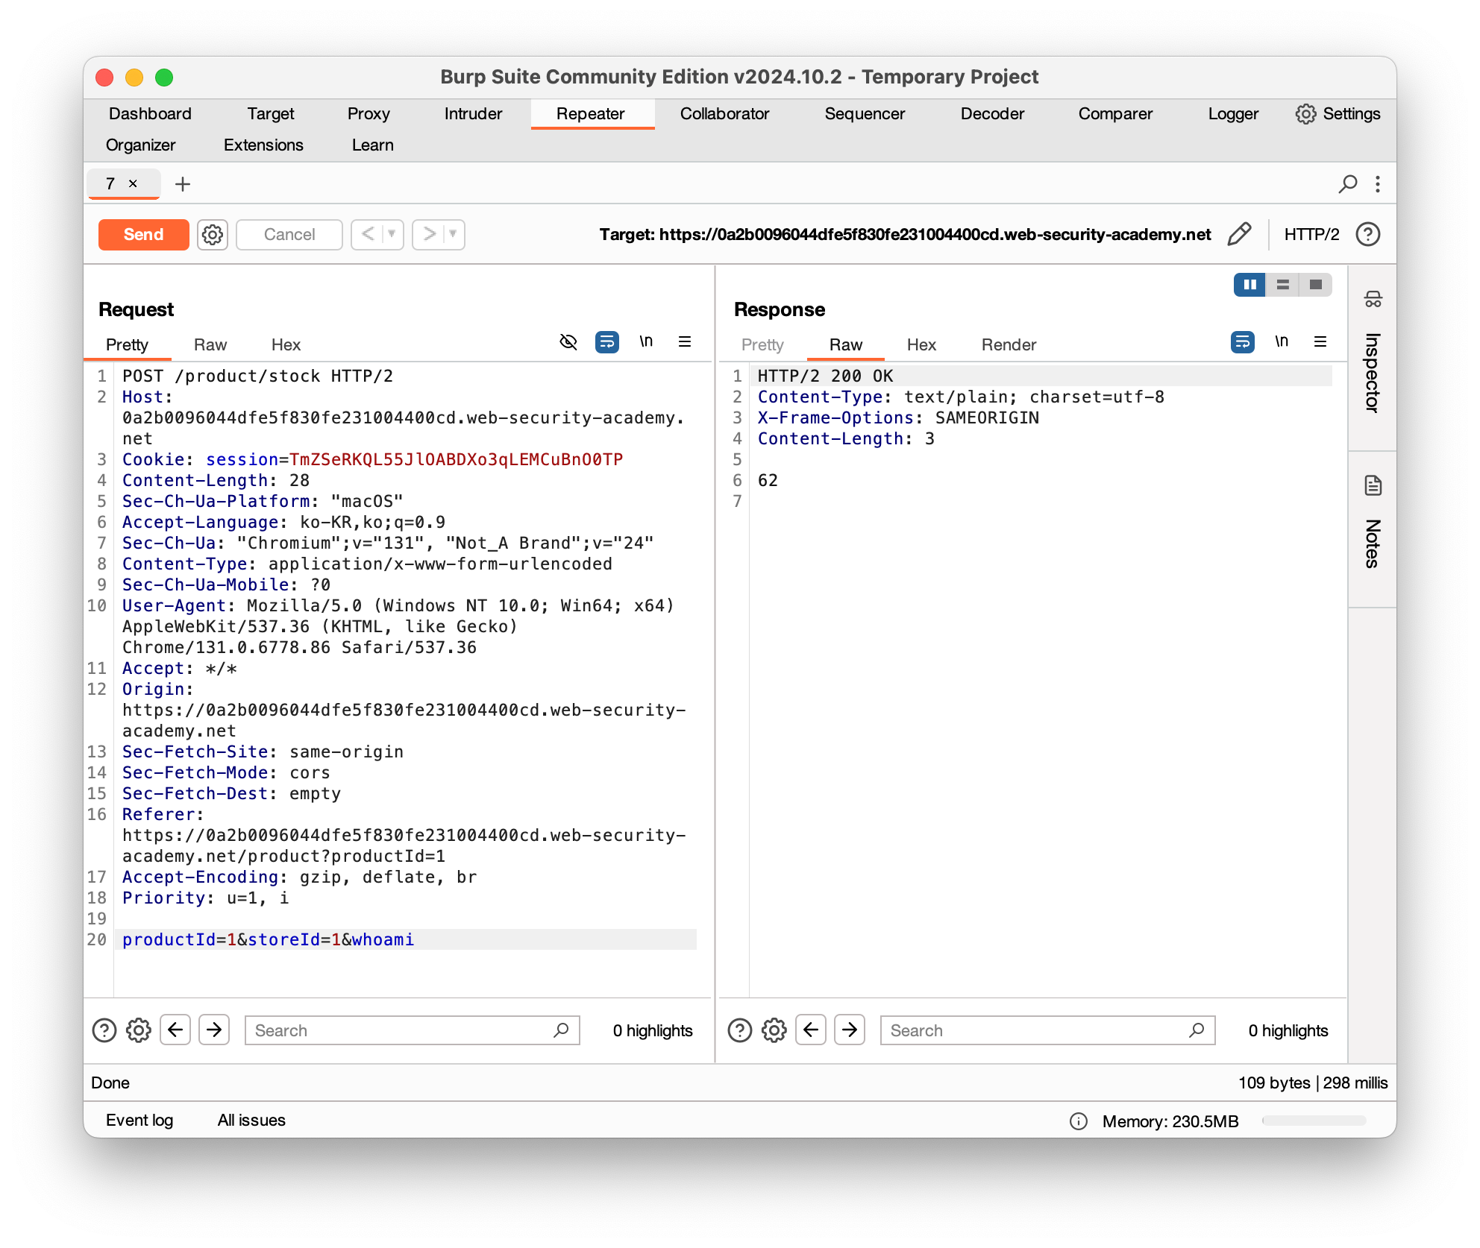
Task: Open the Event log
Action: coord(139,1121)
